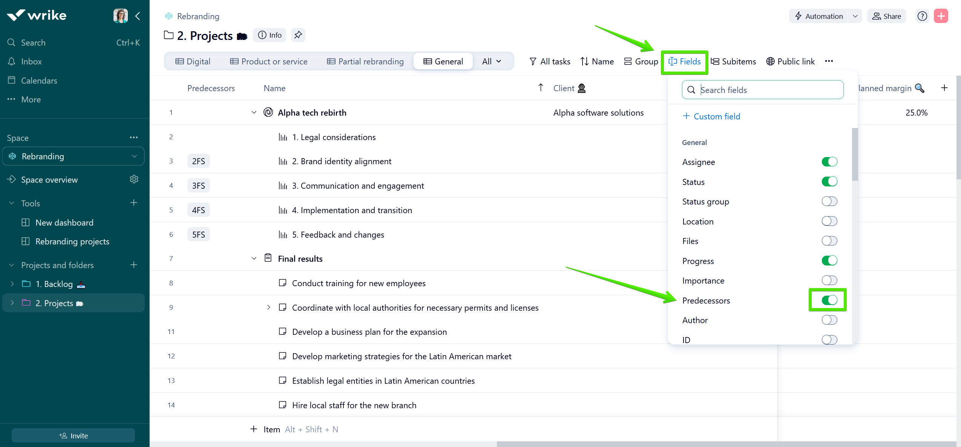The width and height of the screenshot is (961, 447).
Task: Open the toolbar more options ellipsis
Action: click(x=829, y=61)
